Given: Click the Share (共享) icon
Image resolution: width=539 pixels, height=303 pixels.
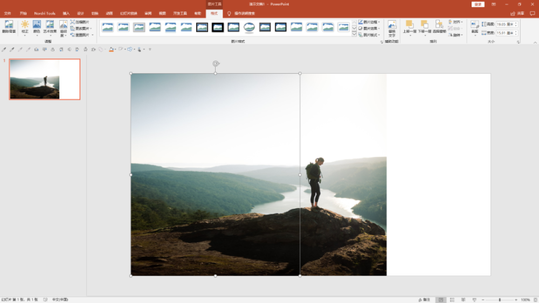Looking at the screenshot, I should 513,13.
